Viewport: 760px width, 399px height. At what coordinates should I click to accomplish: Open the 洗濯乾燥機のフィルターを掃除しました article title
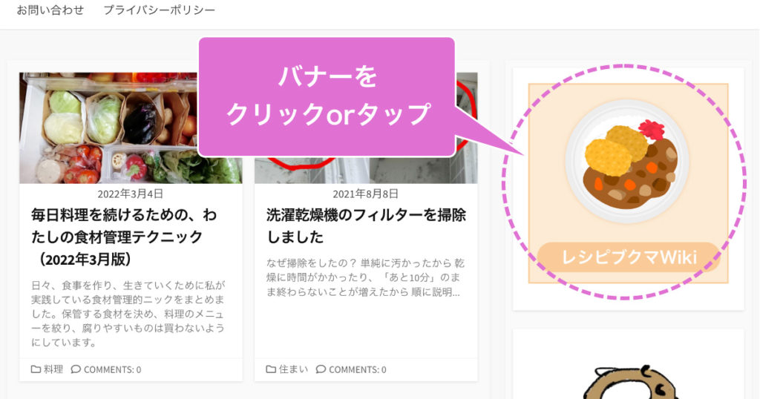(x=367, y=225)
